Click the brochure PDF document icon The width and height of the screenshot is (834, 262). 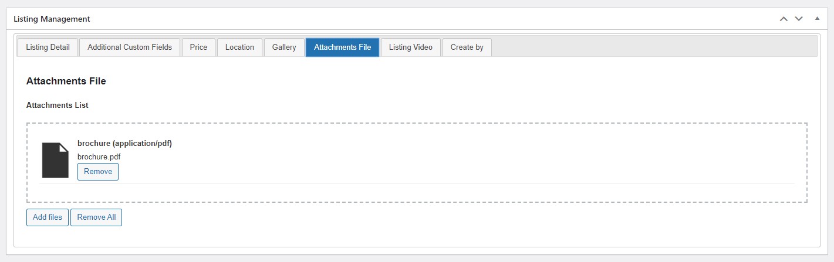(55, 160)
